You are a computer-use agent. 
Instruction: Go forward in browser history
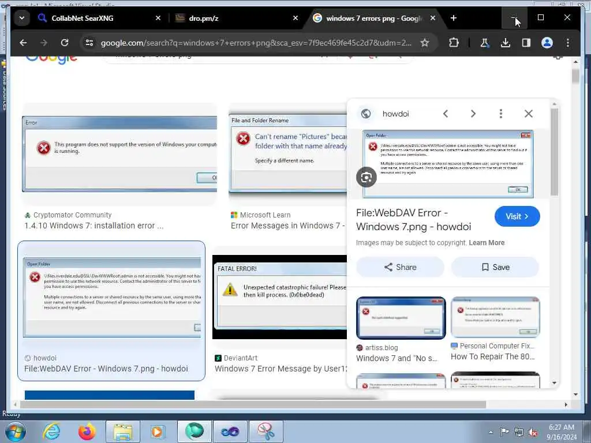(x=44, y=43)
